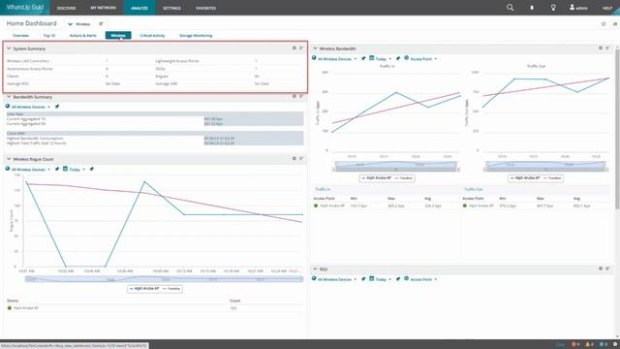Viewport: 620px width, 349px height.
Task: Click pin icon next to Bandwidth Summary device selector
Action: [57, 107]
